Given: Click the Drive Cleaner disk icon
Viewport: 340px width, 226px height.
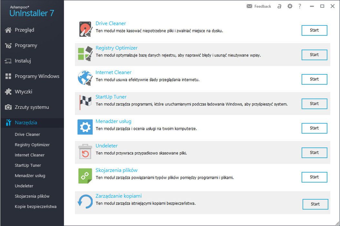Looking at the screenshot, I should [x=85, y=29].
